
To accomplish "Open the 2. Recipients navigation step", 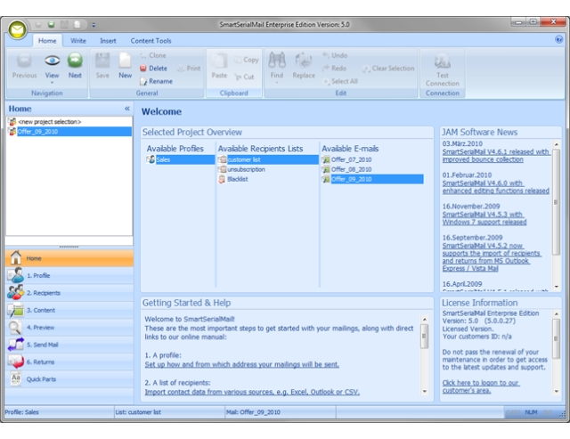I will (x=69, y=293).
